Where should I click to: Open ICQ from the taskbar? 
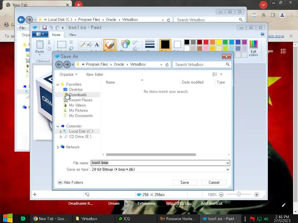click(x=124, y=219)
